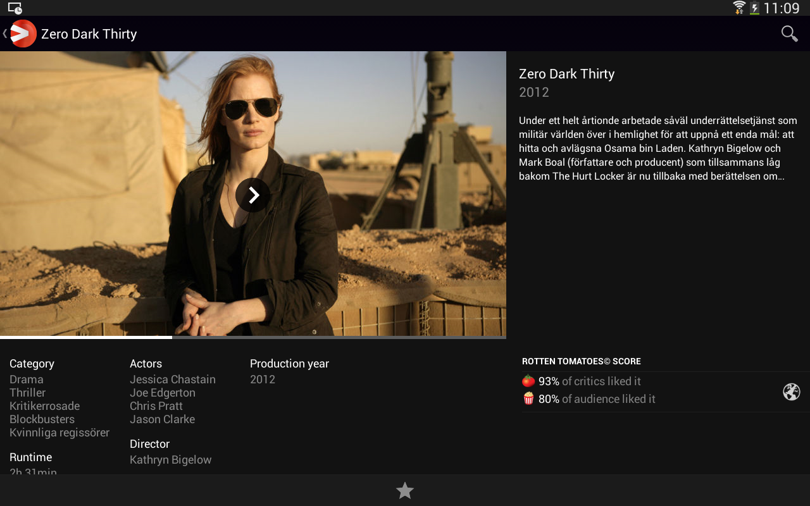Open the screenshot notification icon in status bar

coord(15,8)
